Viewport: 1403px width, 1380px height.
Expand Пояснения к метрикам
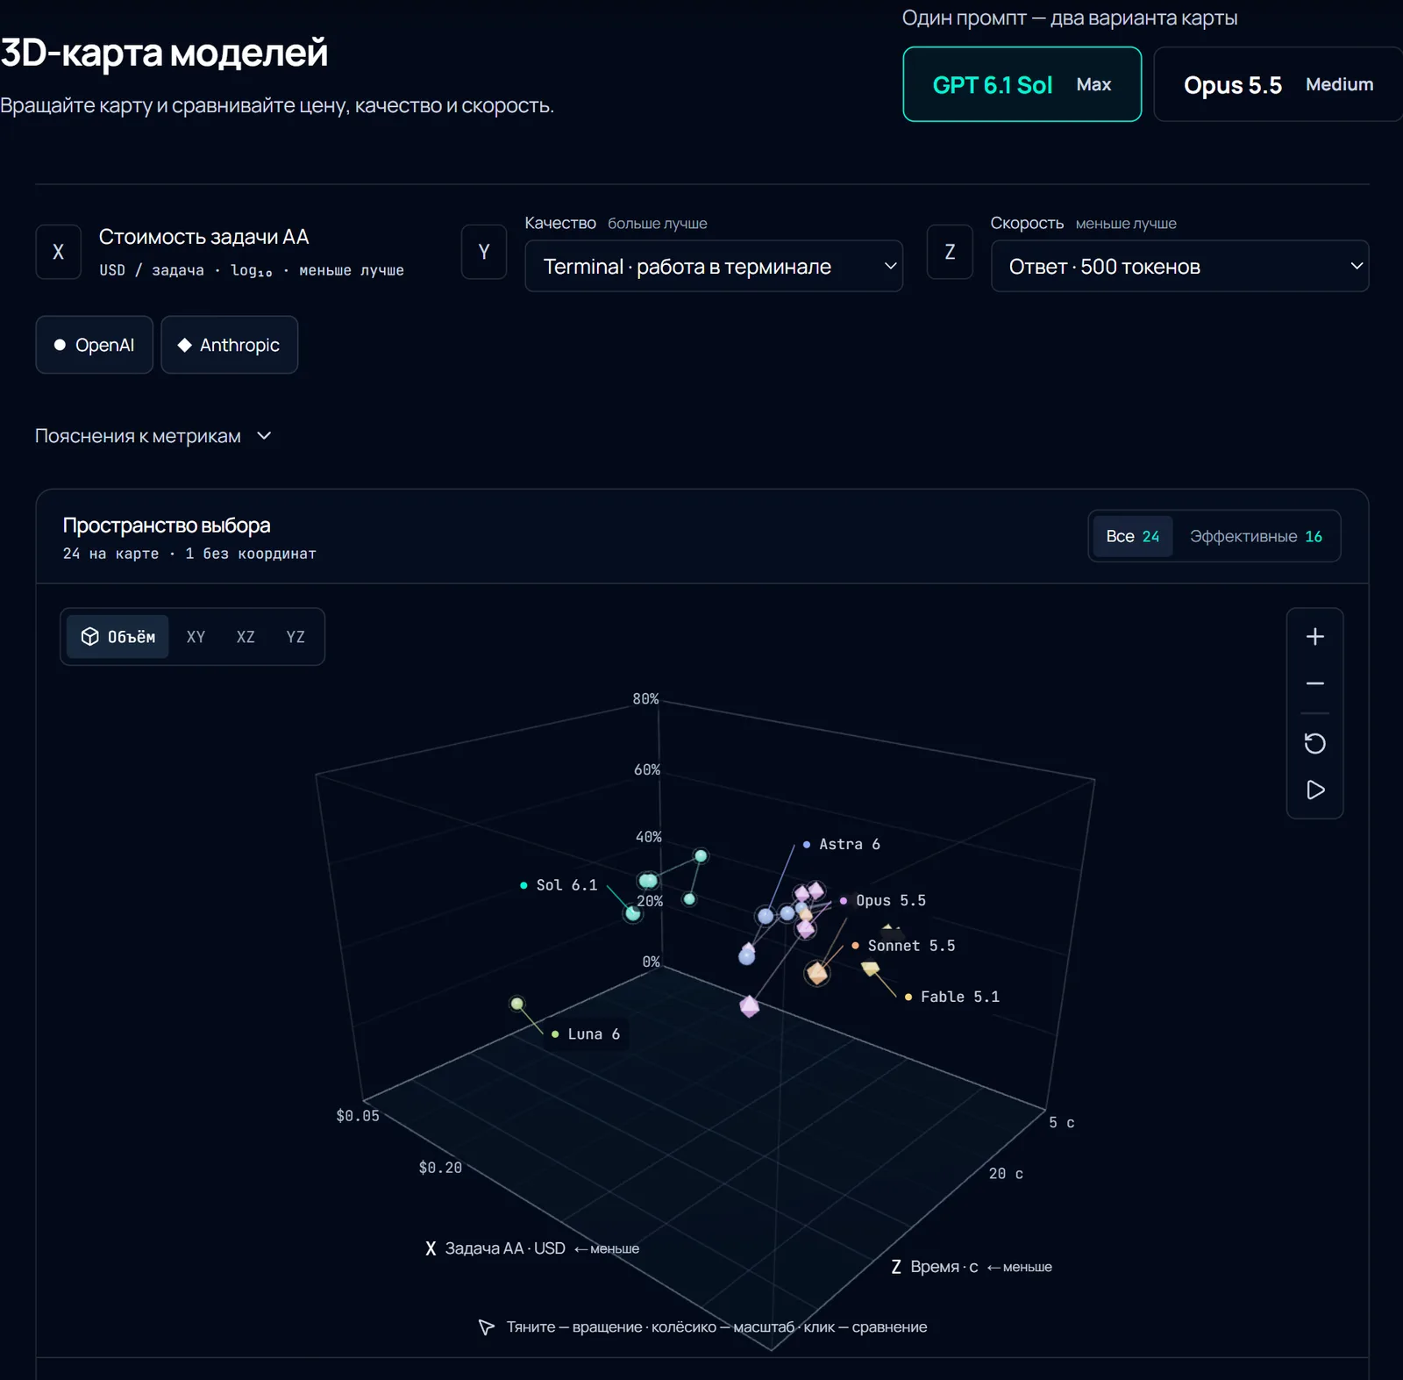tap(153, 436)
